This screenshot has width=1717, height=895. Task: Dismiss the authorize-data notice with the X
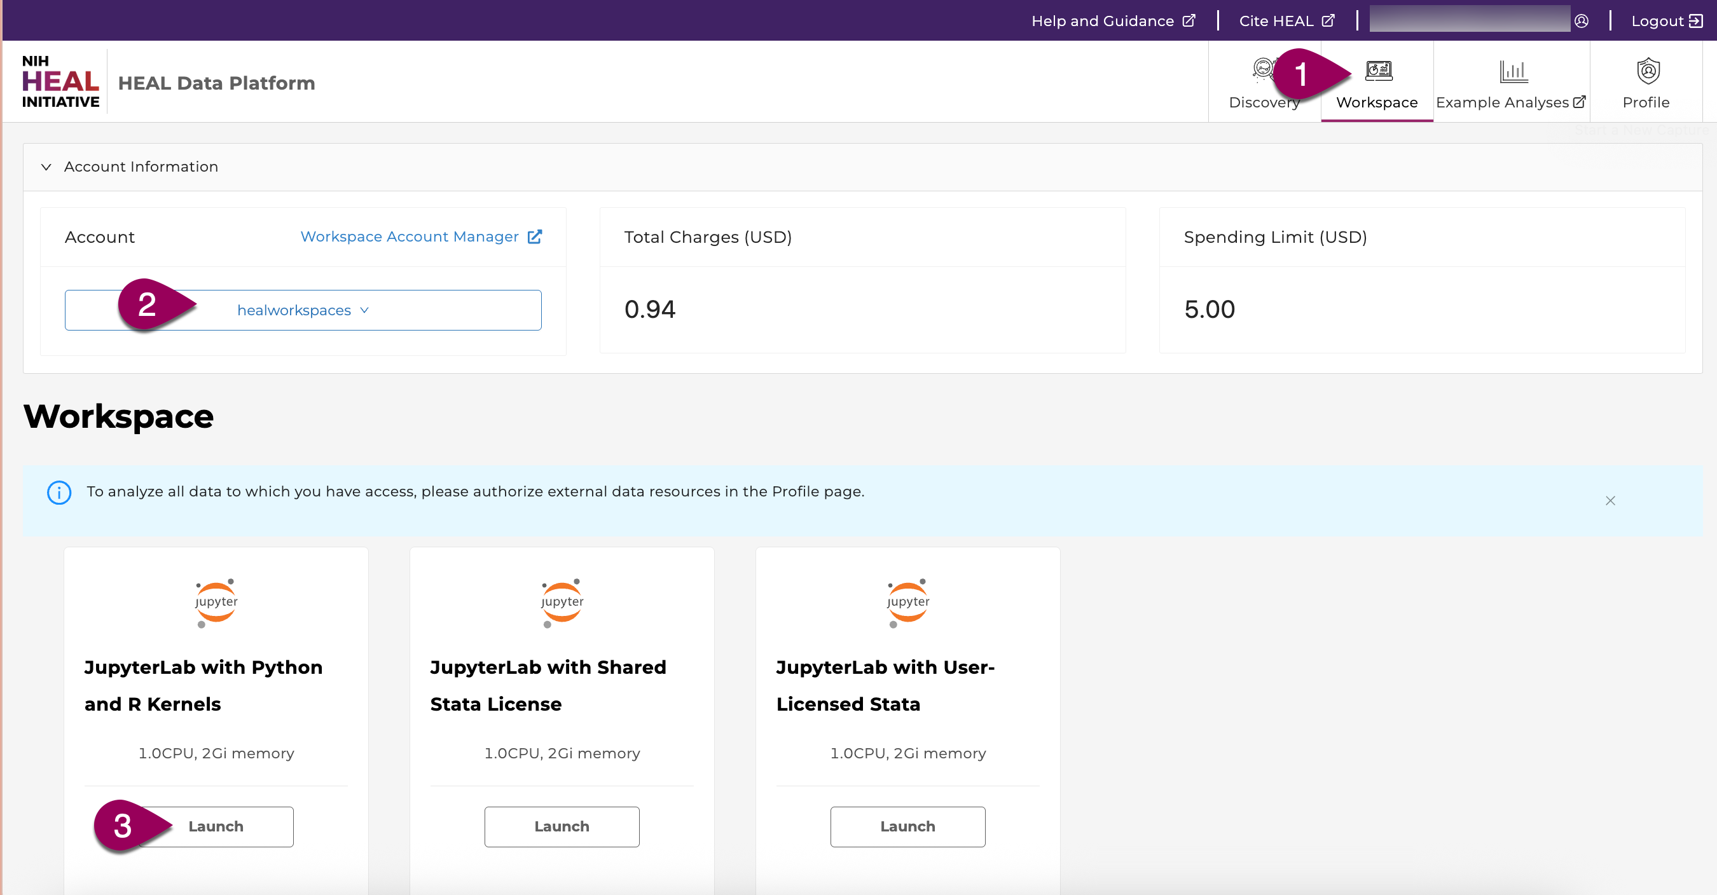coord(1610,500)
